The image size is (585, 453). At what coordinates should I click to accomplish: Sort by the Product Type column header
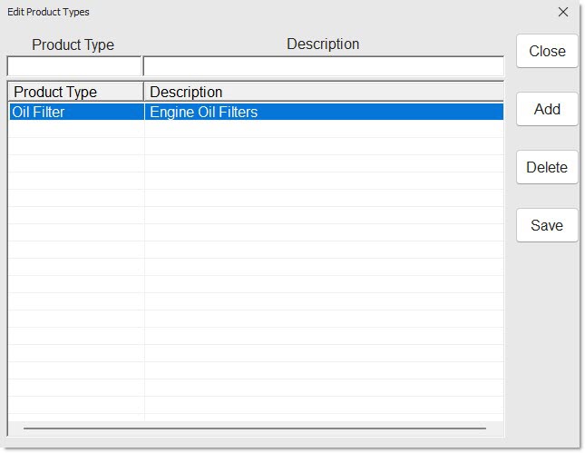75,92
